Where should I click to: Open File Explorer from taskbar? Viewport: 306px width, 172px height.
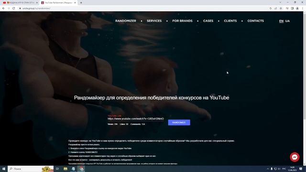66,169
